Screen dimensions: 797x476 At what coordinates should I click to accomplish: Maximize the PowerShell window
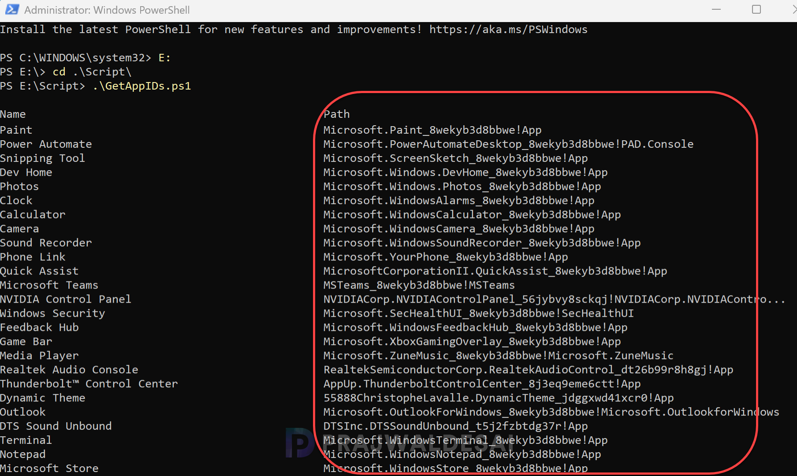(x=756, y=10)
